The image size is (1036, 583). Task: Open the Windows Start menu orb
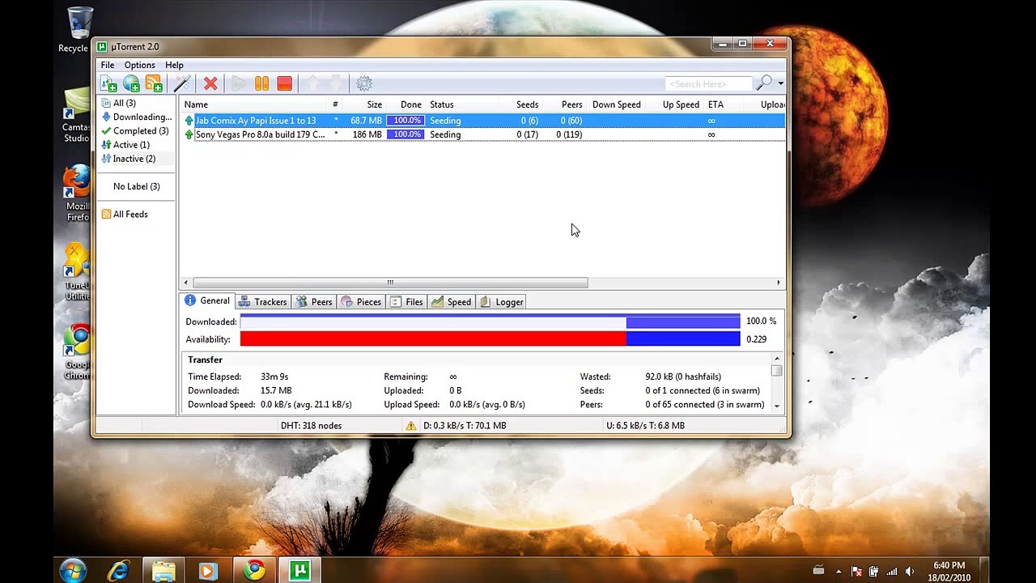pos(73,570)
